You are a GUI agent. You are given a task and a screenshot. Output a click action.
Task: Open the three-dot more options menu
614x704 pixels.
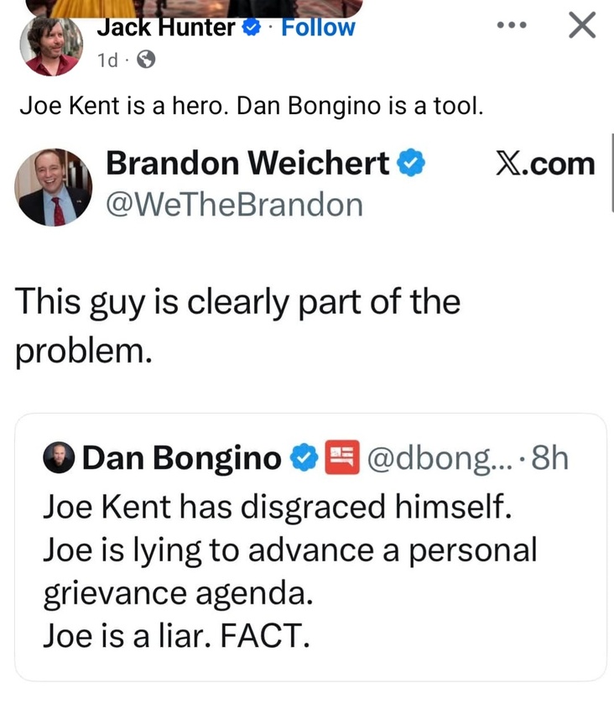tap(509, 27)
